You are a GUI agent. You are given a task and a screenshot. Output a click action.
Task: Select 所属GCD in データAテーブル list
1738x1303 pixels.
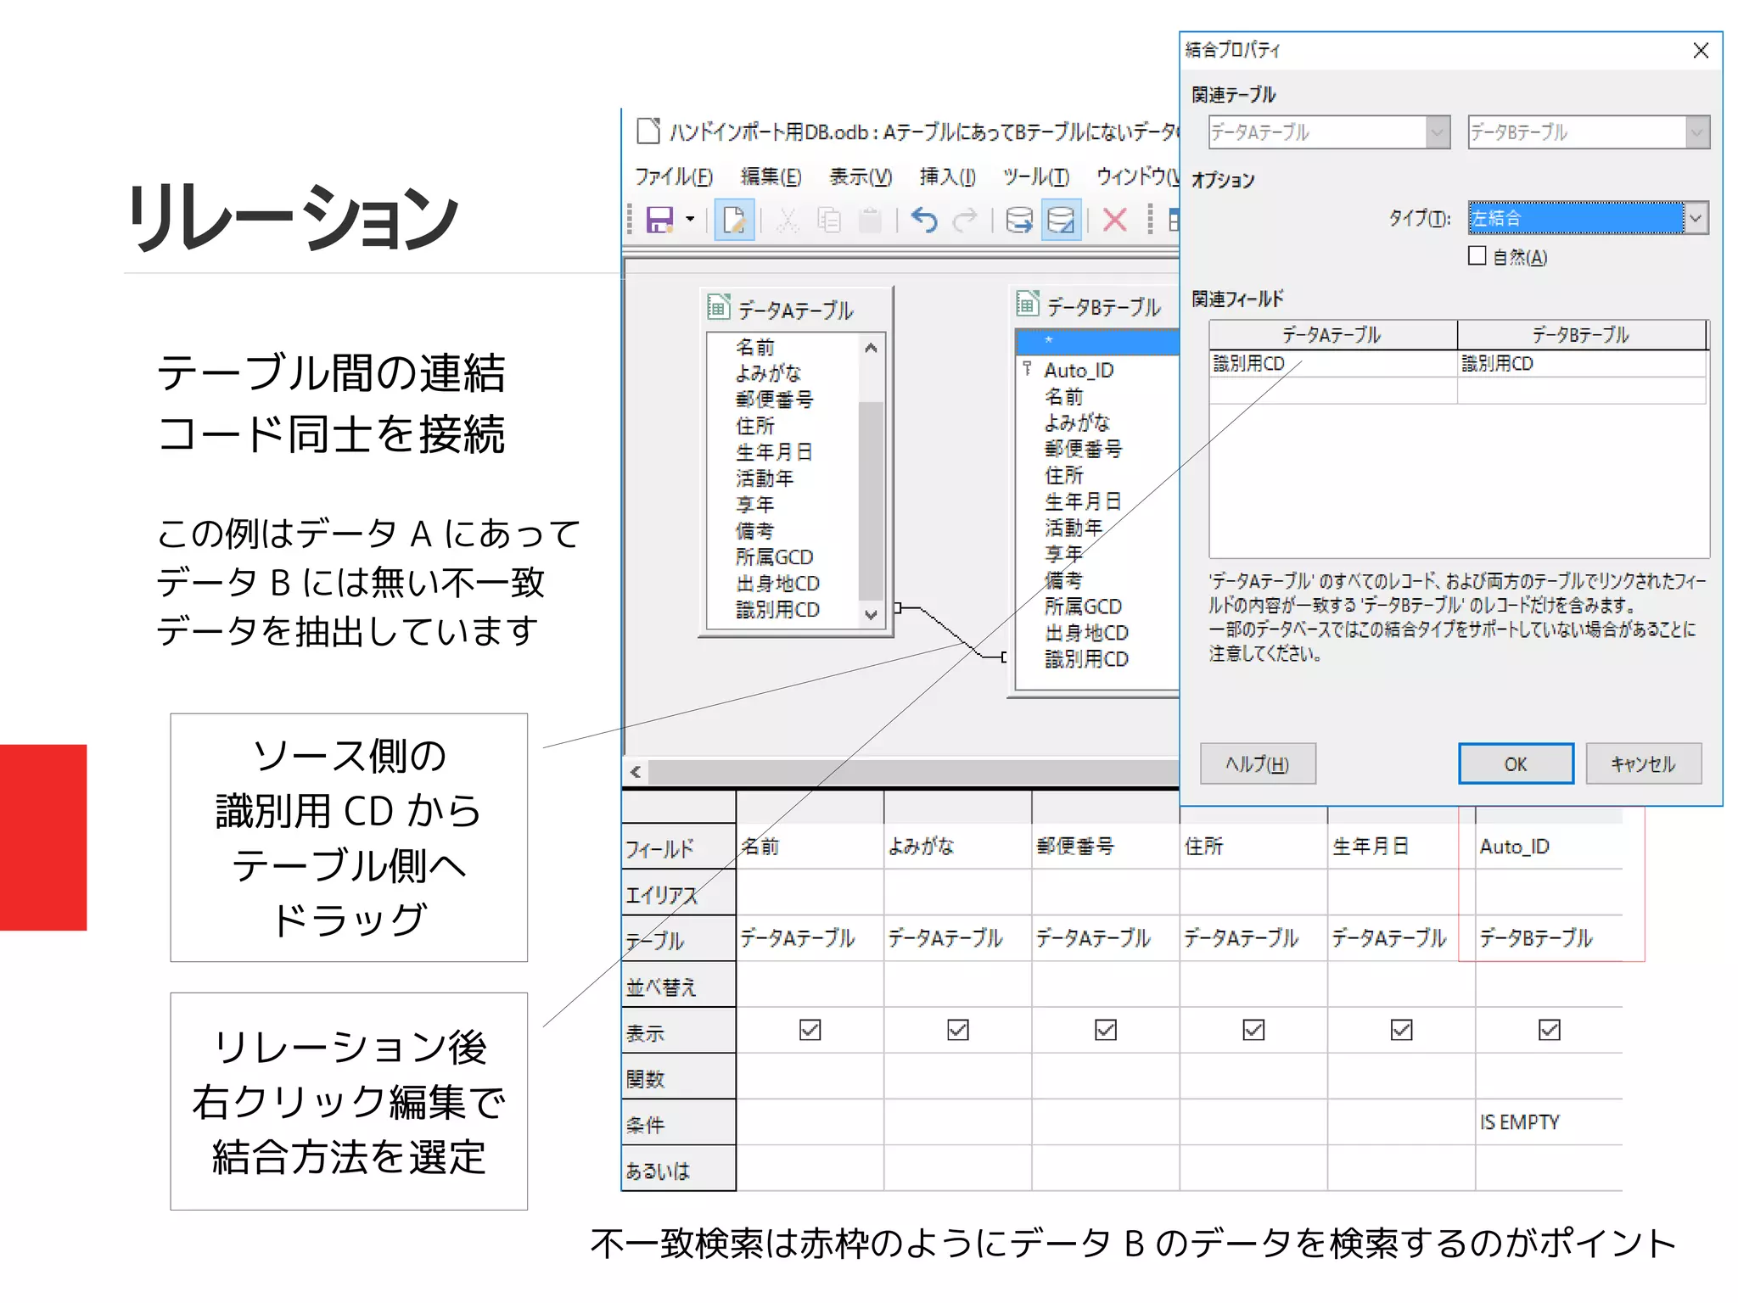774,556
